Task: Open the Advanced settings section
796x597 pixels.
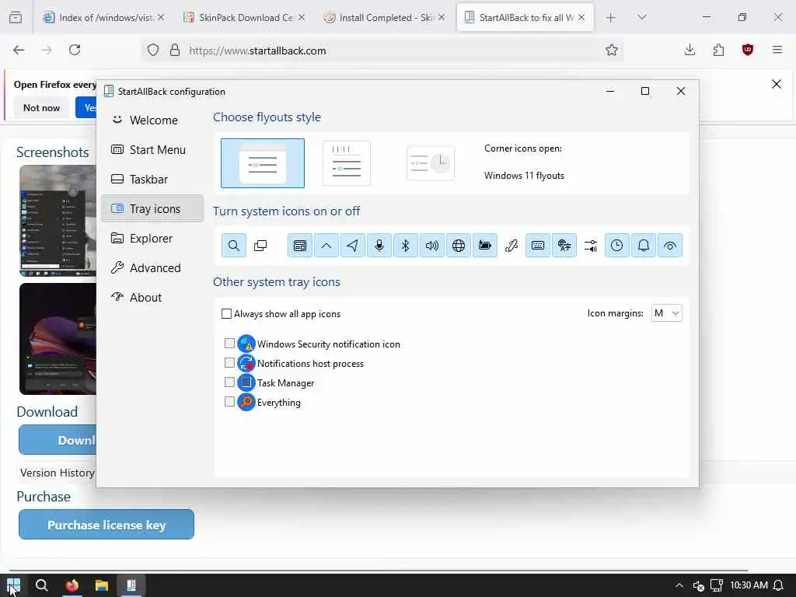Action: click(152, 267)
